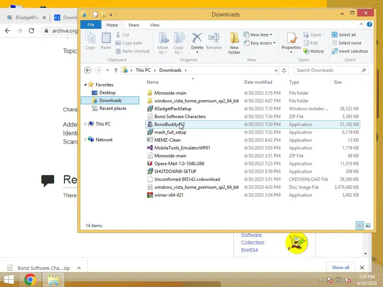Collapse the Favorites tree node

pos(85,85)
